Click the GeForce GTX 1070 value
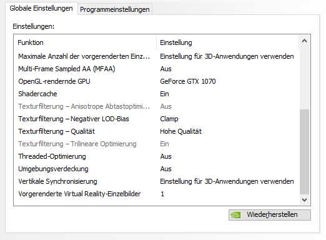The width and height of the screenshot is (326, 240). (x=188, y=81)
